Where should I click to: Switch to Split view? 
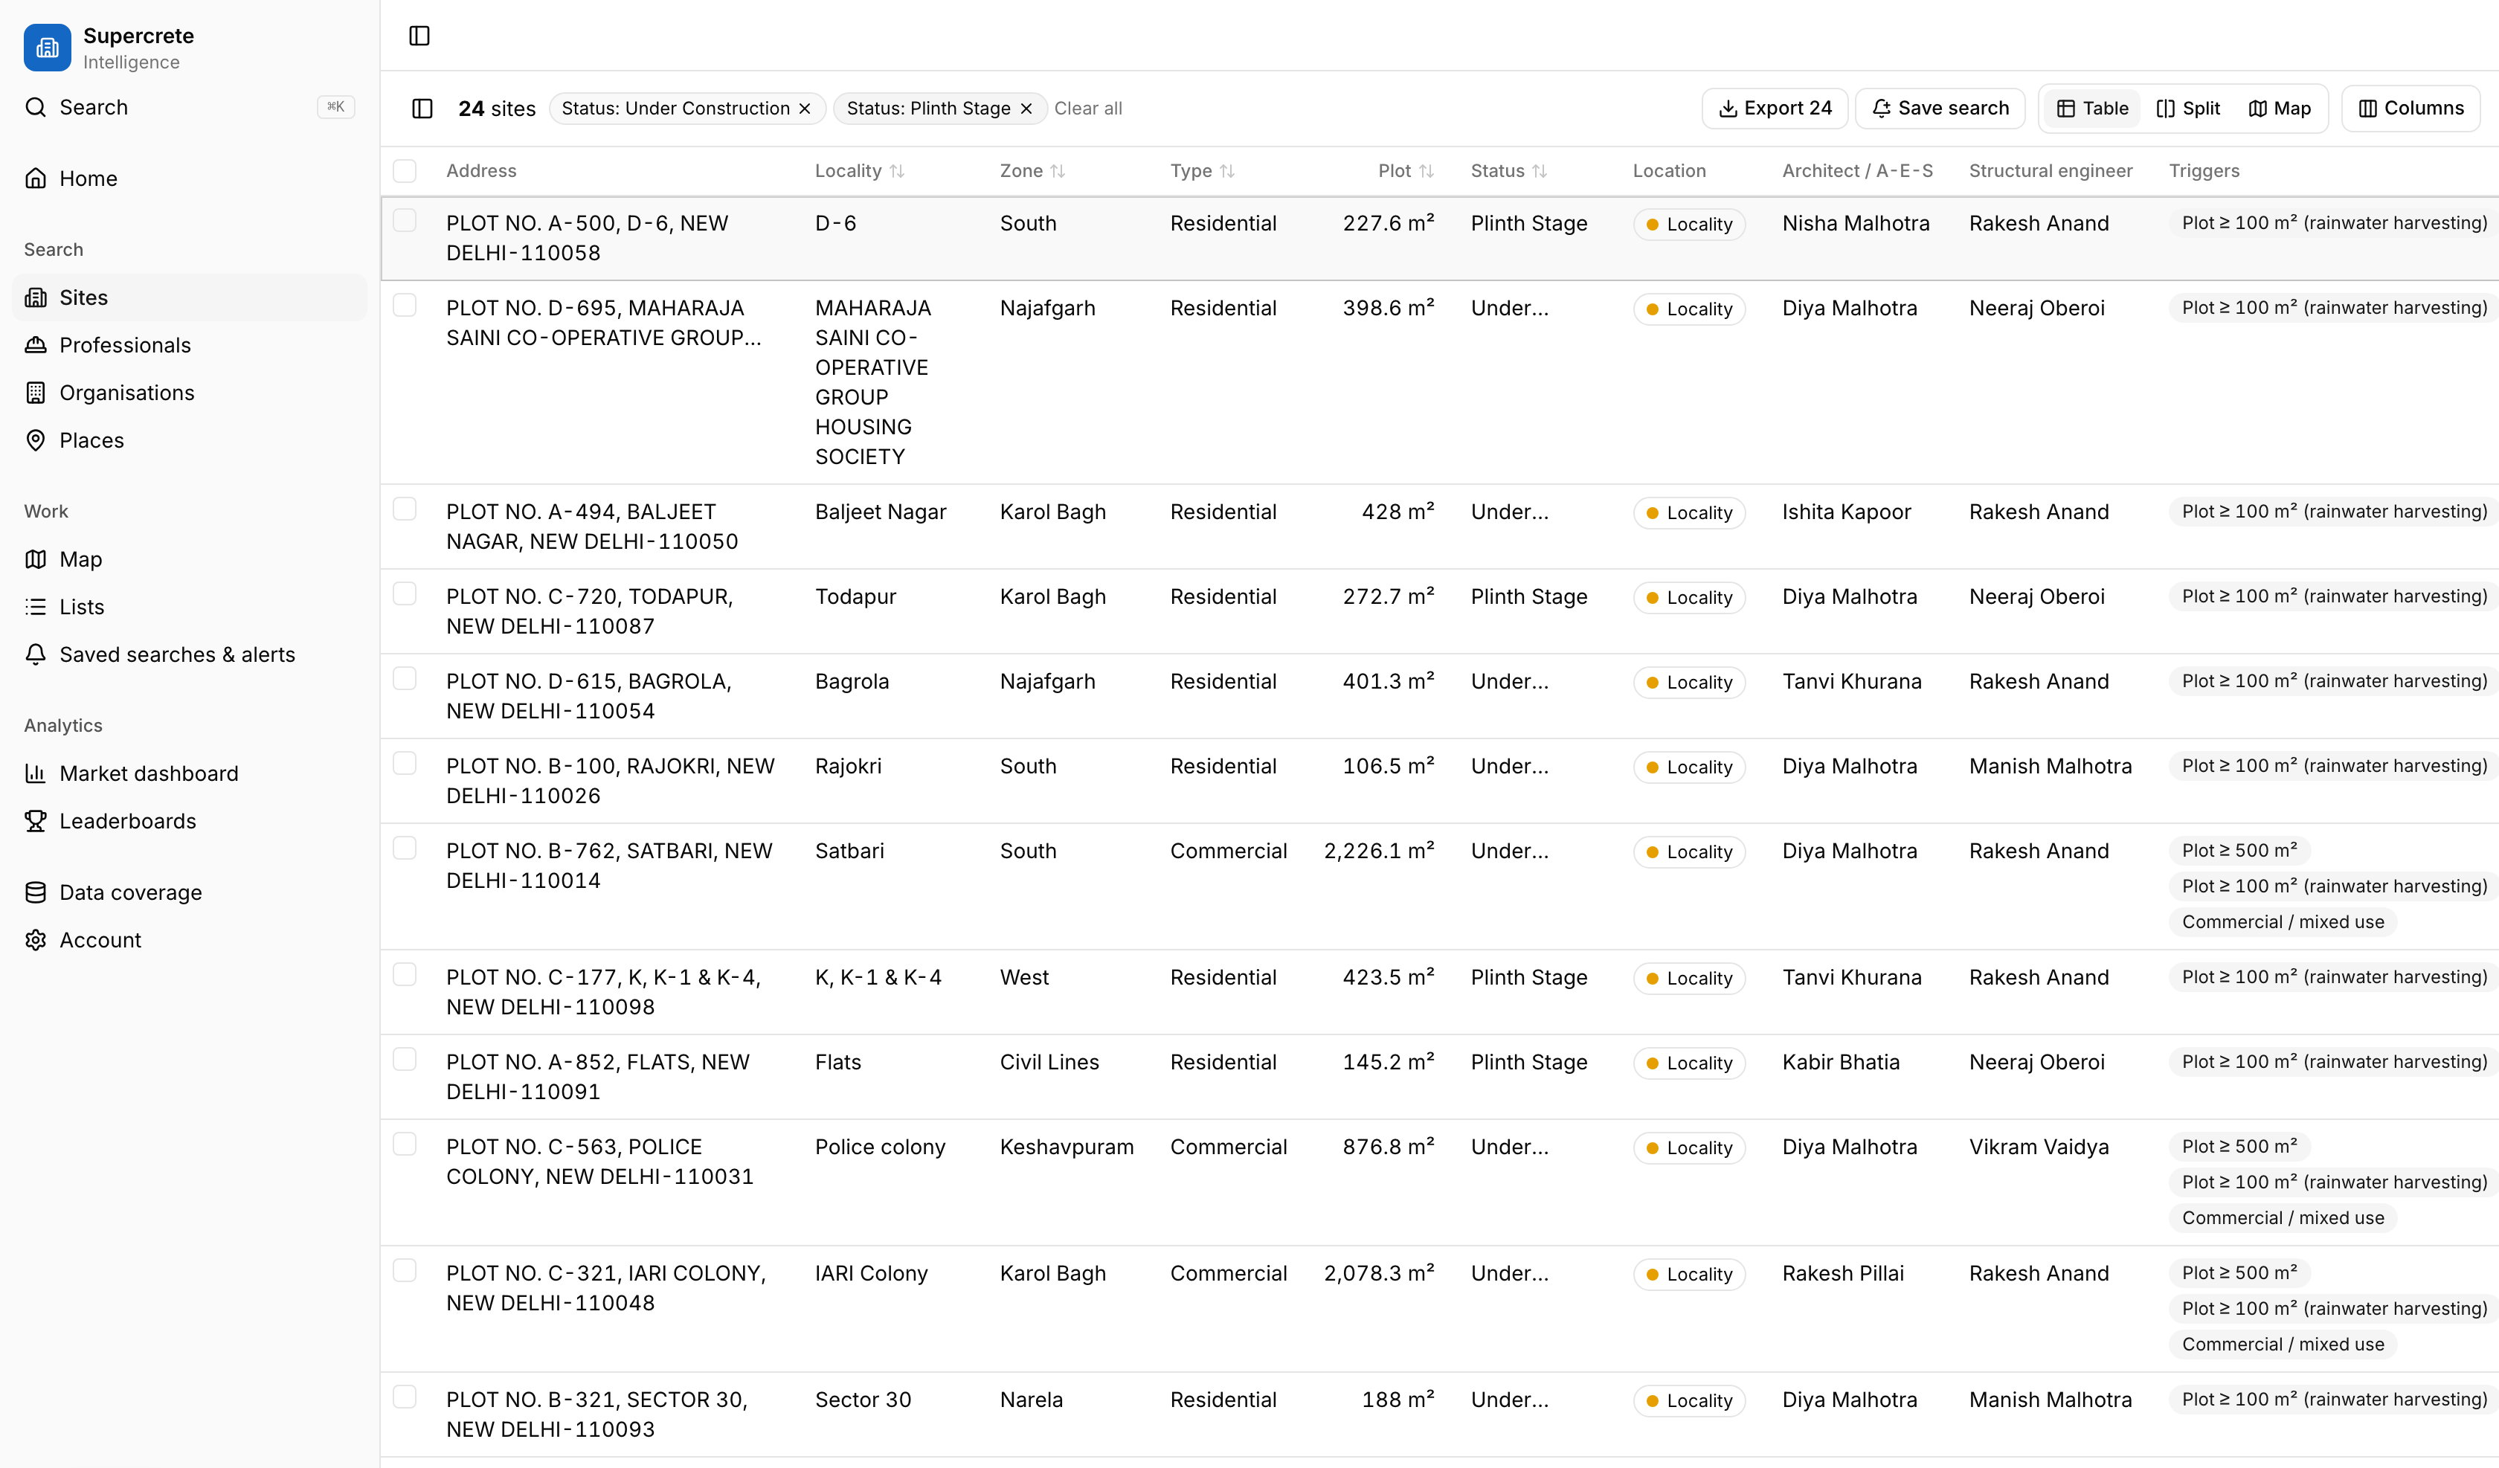(2189, 108)
